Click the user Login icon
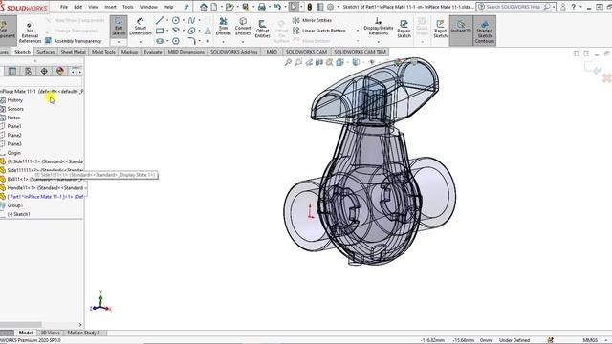Image resolution: width=612 pixels, height=344 pixels. pos(563,7)
